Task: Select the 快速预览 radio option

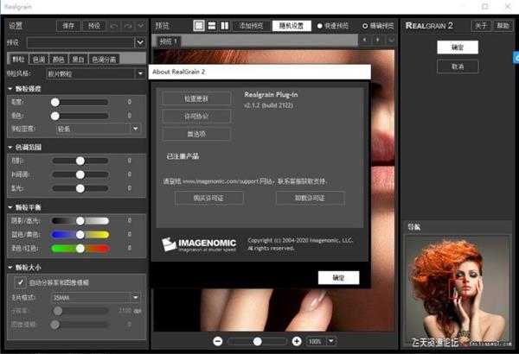Action: coord(319,26)
